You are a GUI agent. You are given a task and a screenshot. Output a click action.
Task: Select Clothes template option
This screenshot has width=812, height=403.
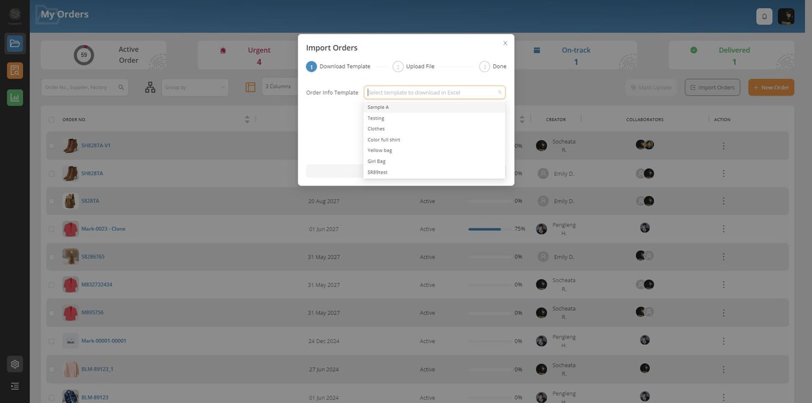[435, 128]
